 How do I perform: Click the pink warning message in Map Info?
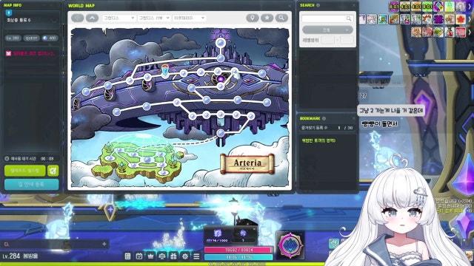click(30, 53)
